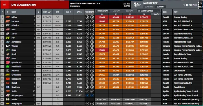Click Rins' number 42 badge
This screenshot has height=106, width=203.
(8, 30)
